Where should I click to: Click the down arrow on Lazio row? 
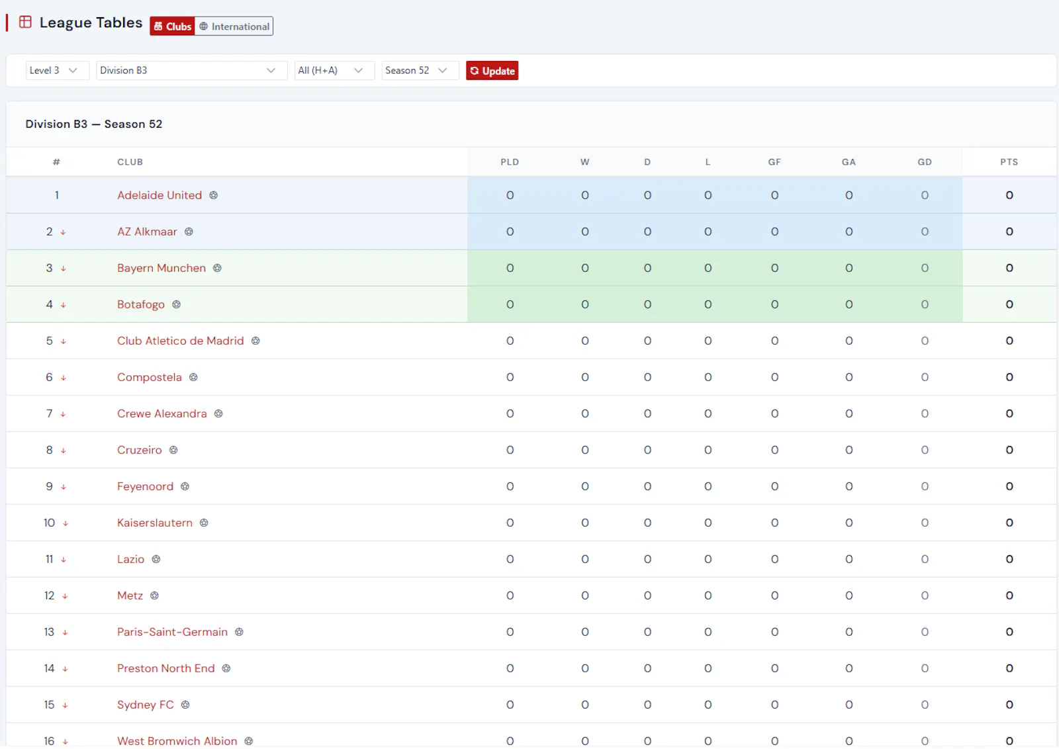64,560
